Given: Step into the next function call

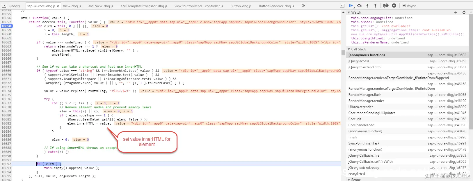Looking at the screenshot, I should point(367,6).
